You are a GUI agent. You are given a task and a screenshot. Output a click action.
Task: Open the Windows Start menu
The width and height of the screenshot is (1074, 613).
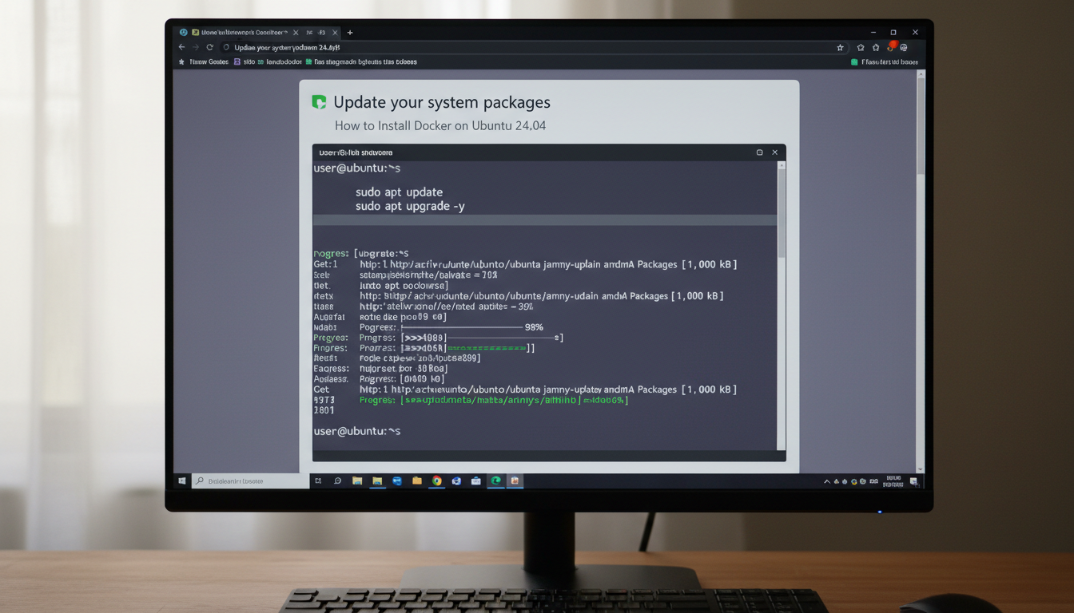pyautogui.click(x=182, y=481)
